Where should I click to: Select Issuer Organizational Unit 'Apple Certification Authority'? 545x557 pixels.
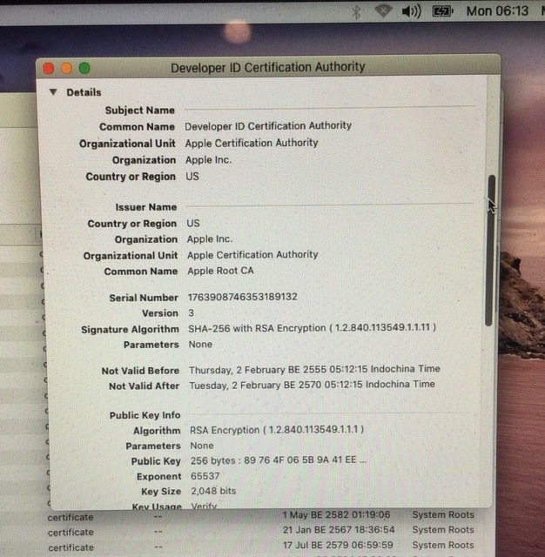pyautogui.click(x=252, y=255)
